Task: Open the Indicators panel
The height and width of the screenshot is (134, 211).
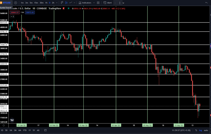Action: pyautogui.click(x=85, y=3)
